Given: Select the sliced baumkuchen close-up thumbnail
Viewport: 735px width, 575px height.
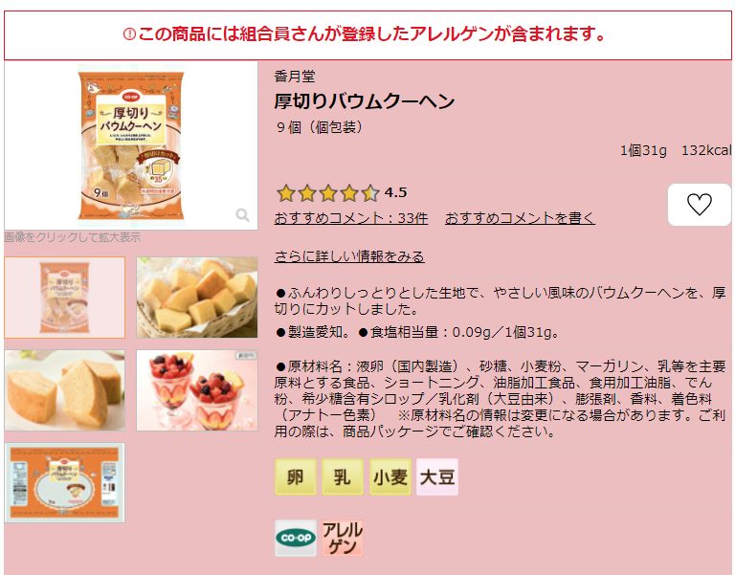Looking at the screenshot, I should point(65,390).
